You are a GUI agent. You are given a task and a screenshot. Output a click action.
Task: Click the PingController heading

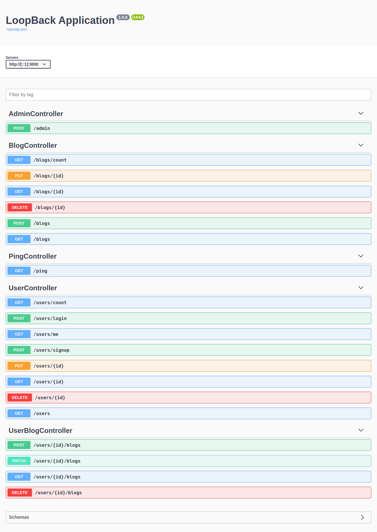pos(33,256)
